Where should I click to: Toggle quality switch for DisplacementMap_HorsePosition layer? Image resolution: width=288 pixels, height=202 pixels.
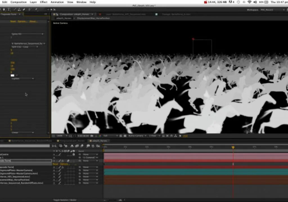click(x=60, y=180)
